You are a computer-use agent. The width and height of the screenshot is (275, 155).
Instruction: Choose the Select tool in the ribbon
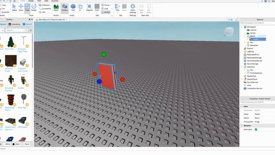coord(14,8)
